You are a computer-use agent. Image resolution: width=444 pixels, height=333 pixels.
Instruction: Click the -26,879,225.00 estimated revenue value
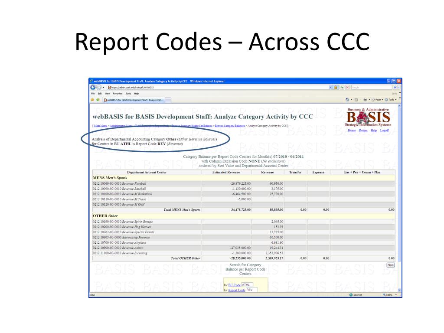240,183
